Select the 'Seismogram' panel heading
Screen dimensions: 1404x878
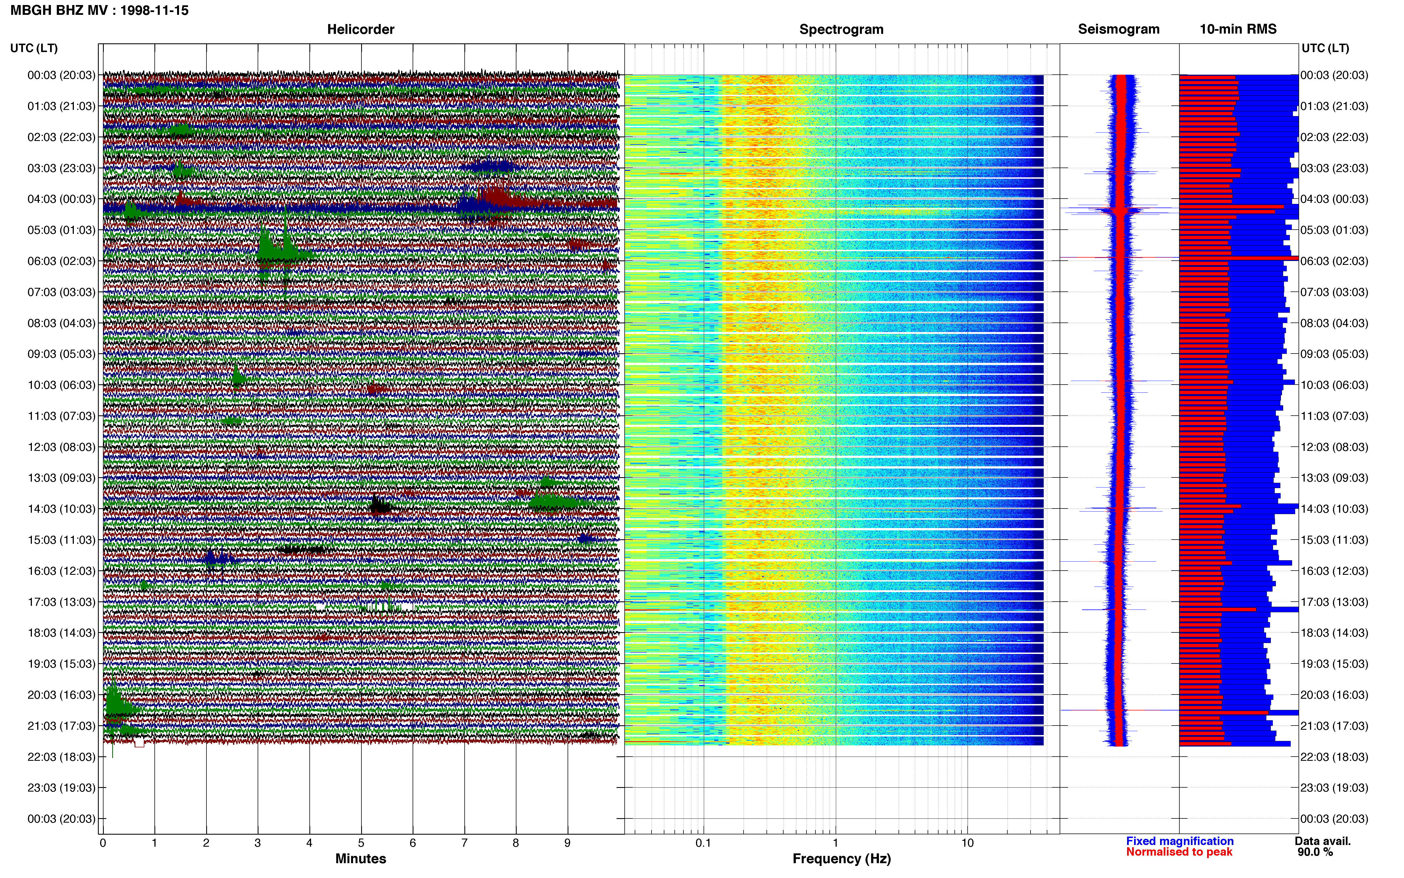1118,30
